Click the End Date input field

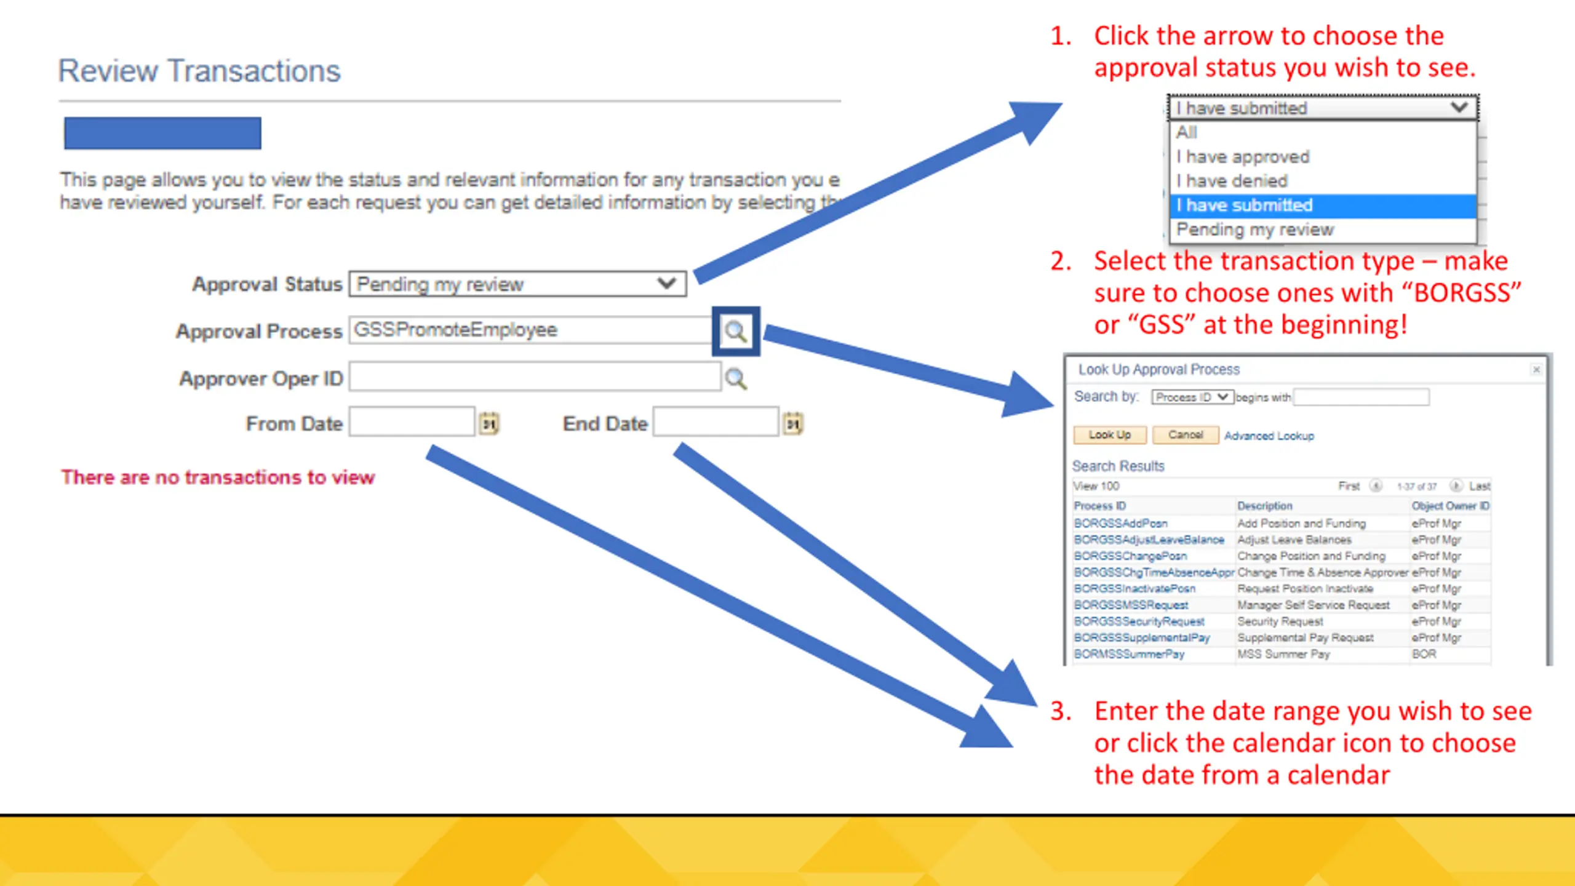tap(716, 422)
